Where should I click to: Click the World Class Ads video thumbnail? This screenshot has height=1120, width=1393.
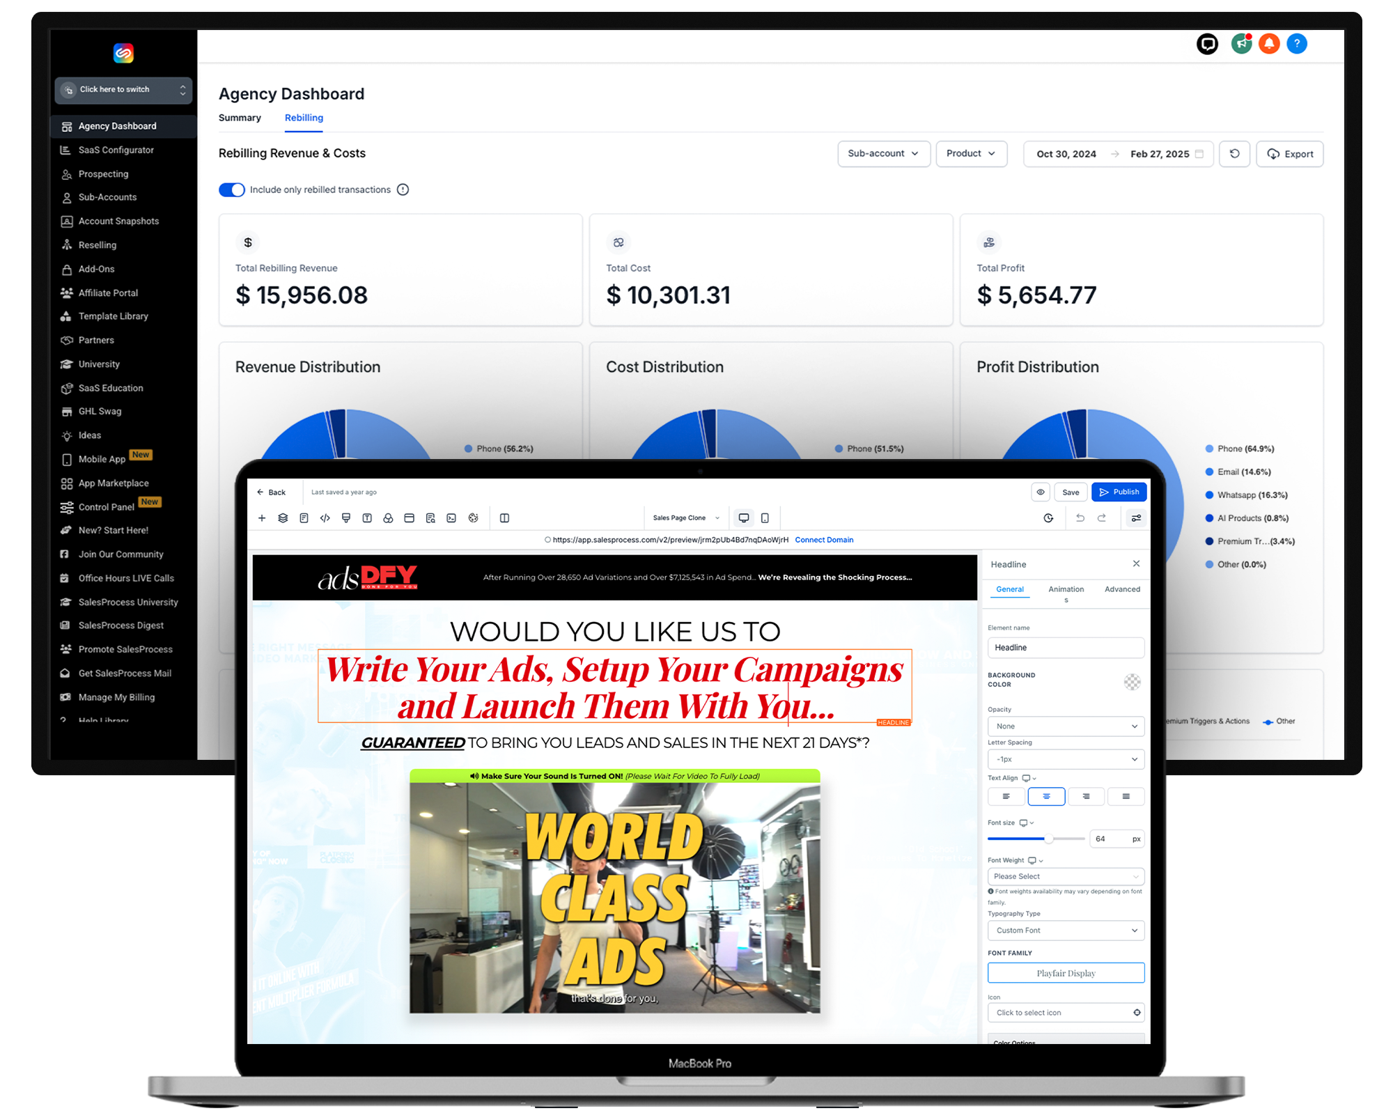point(614,899)
